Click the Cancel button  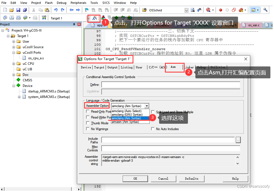[163, 179]
